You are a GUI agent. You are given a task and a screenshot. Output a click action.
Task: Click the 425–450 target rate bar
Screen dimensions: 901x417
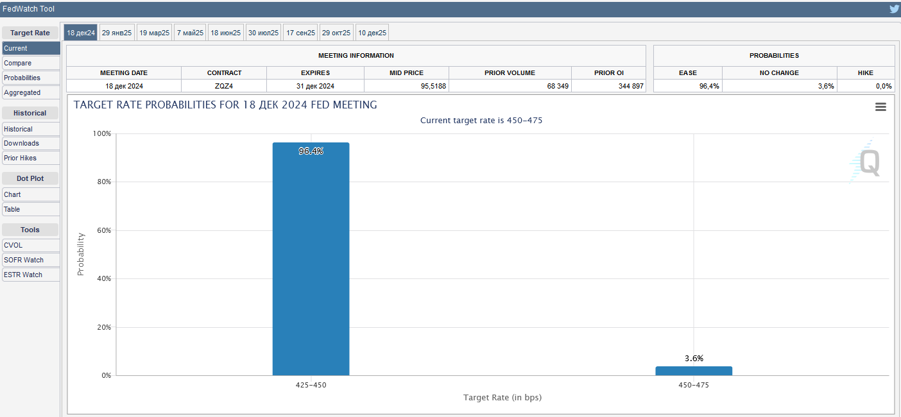pos(311,259)
